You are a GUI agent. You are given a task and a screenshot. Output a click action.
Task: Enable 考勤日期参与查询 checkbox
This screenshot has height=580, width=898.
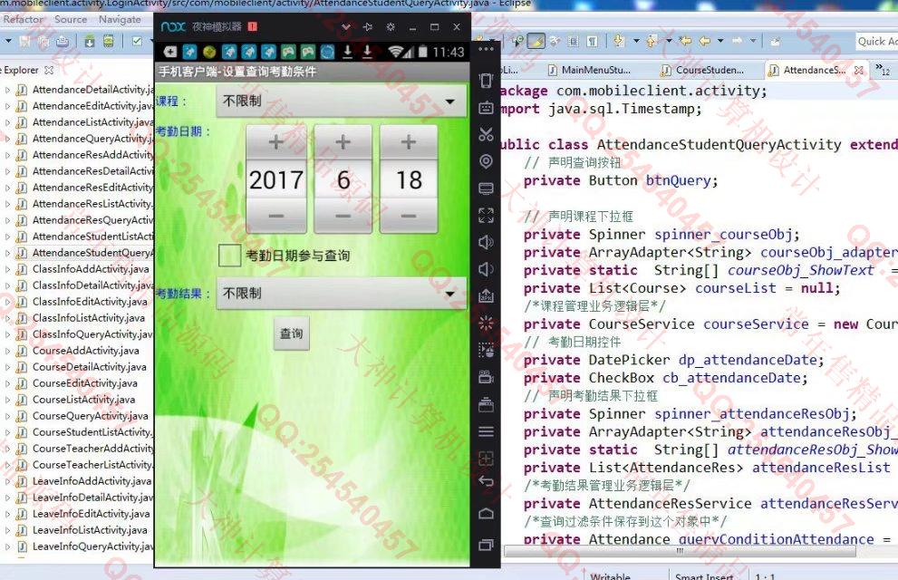[x=229, y=256]
